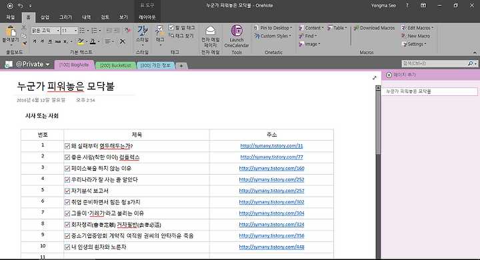
Task: Open the Styles gallery icon
Action: click(x=143, y=31)
